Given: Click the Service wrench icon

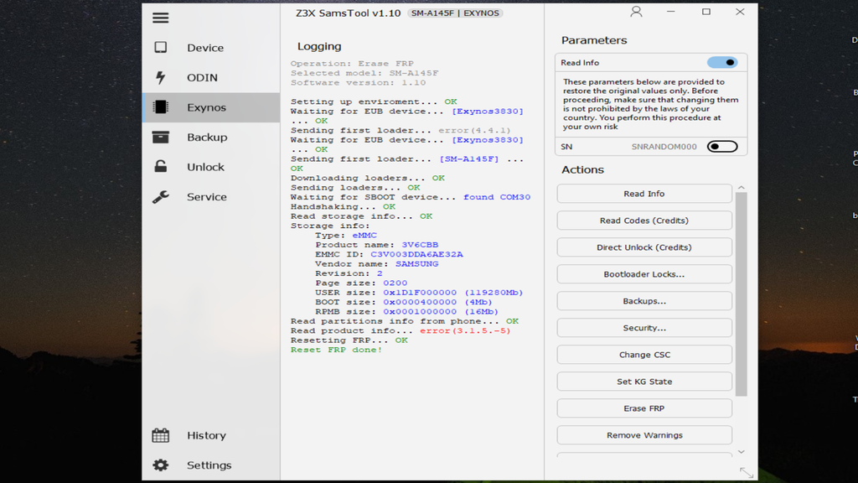Looking at the screenshot, I should click(160, 196).
